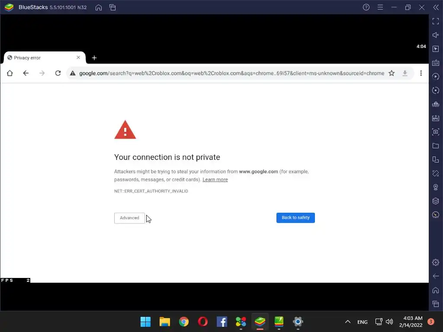
Task: Click ENG language indicator in tray
Action: (363, 322)
